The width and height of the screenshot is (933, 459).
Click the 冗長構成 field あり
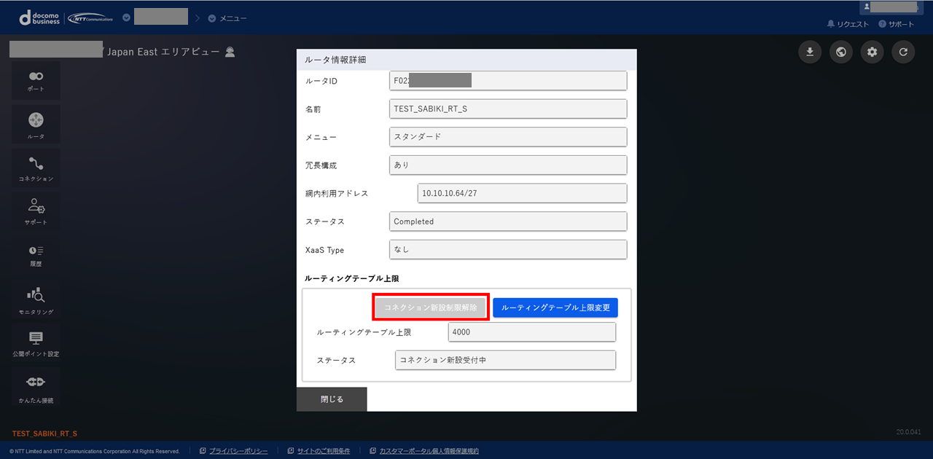[508, 165]
